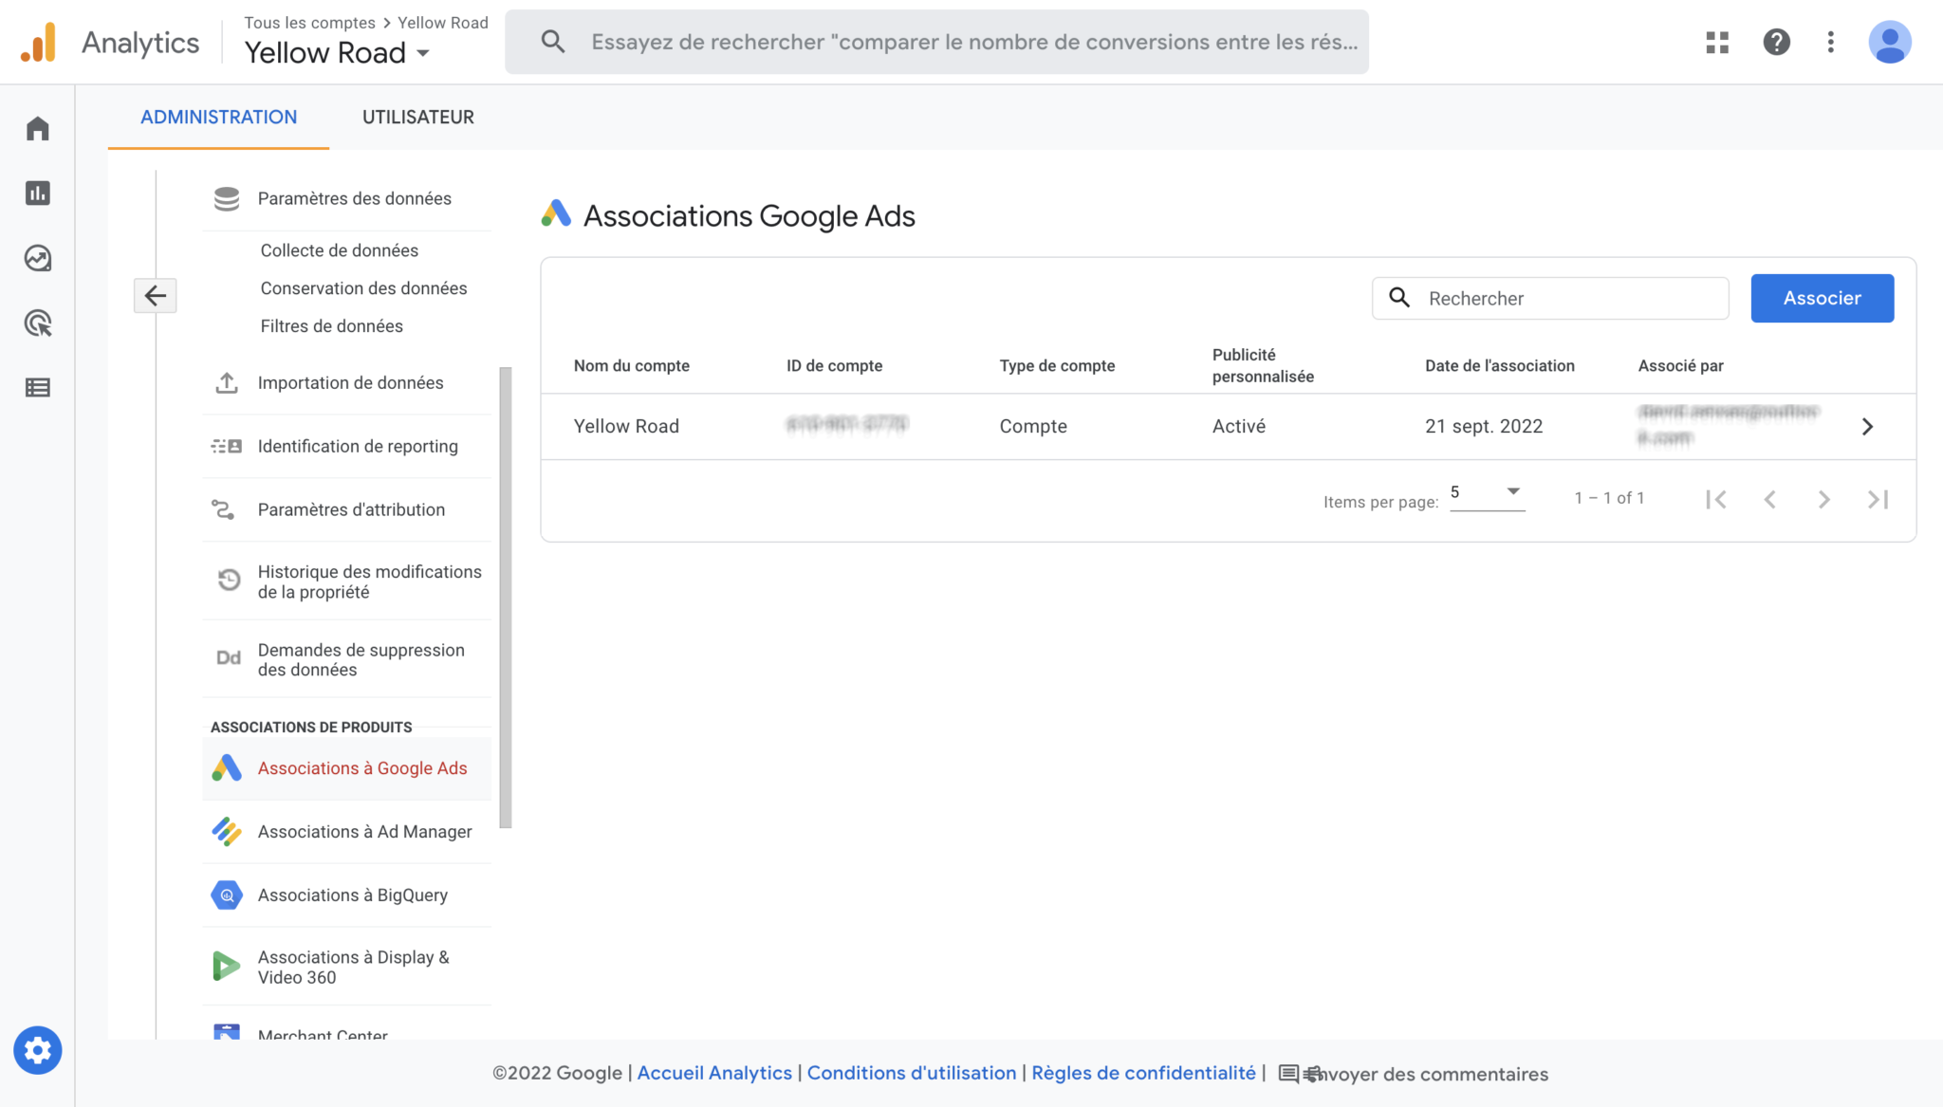Open Collecte de données
The width and height of the screenshot is (1943, 1107).
click(339, 250)
